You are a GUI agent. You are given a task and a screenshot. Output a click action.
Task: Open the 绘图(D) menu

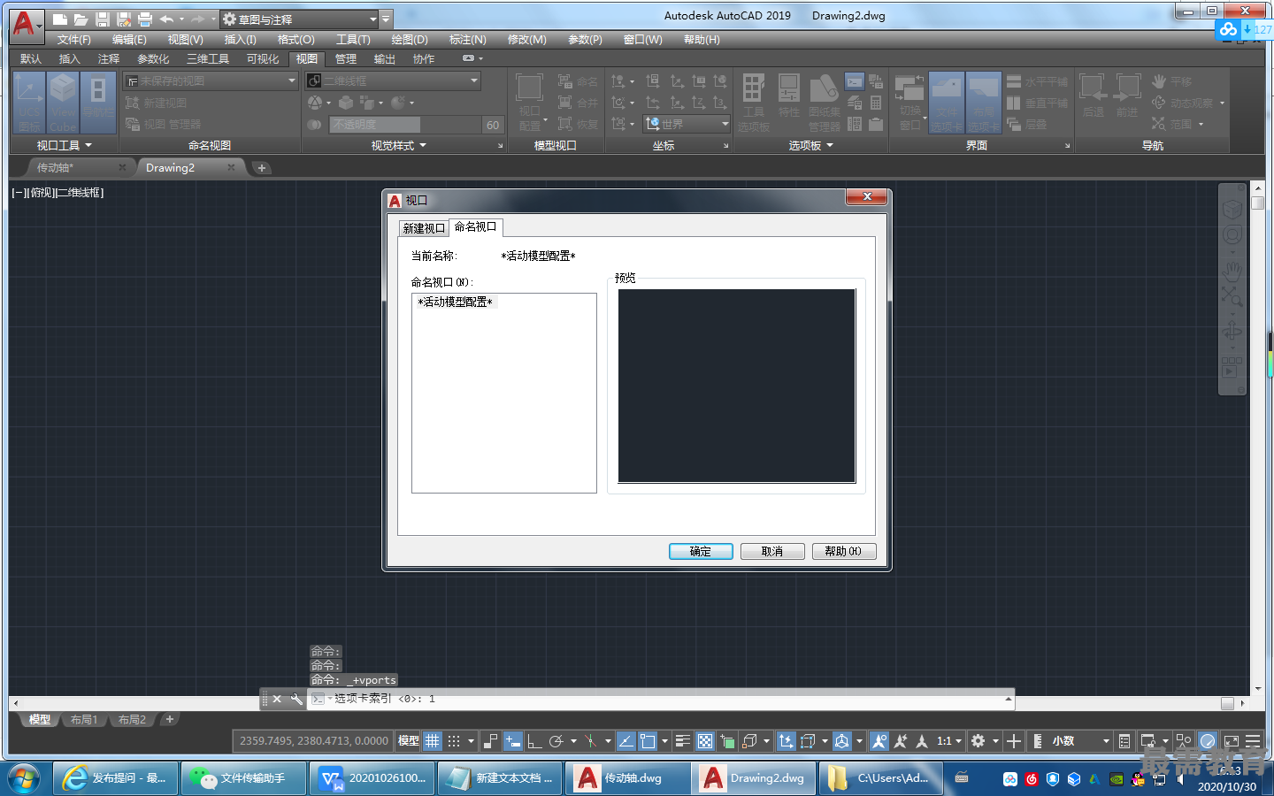coord(410,40)
